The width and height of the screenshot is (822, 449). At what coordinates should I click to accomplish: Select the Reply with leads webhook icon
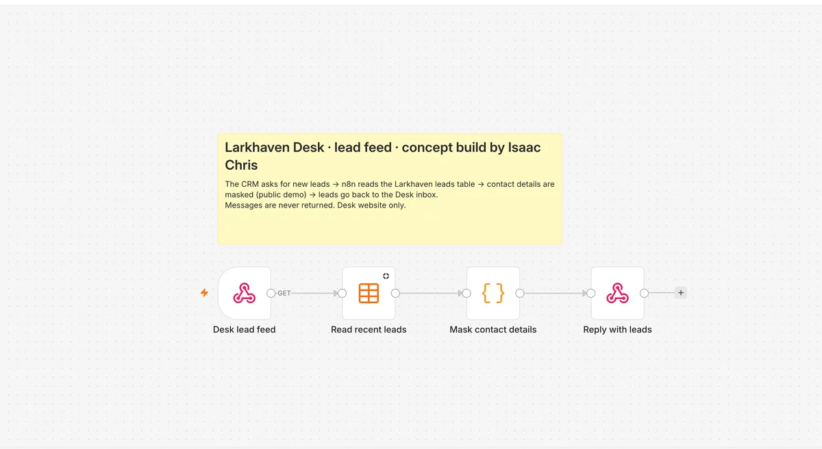618,293
